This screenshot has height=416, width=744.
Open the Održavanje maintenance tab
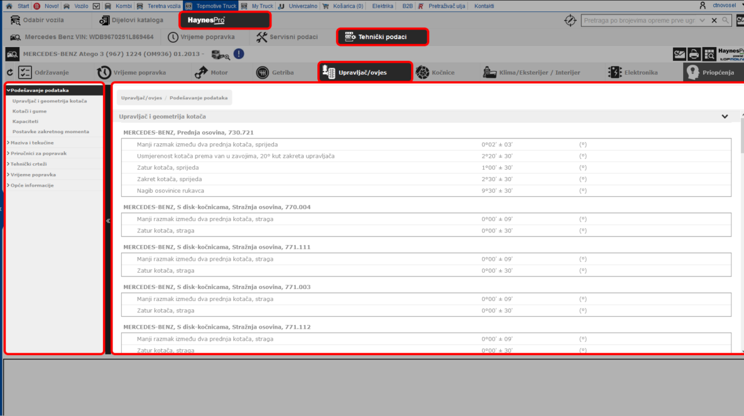(x=43, y=72)
